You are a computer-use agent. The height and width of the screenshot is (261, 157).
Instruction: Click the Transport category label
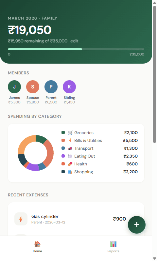coord(84,148)
